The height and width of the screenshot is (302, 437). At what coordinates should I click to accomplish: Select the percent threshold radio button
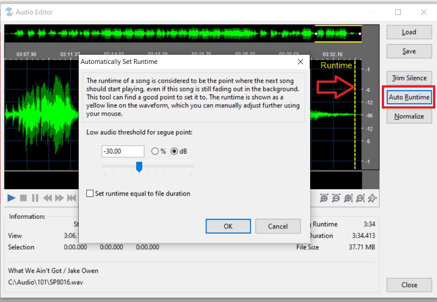(x=155, y=151)
